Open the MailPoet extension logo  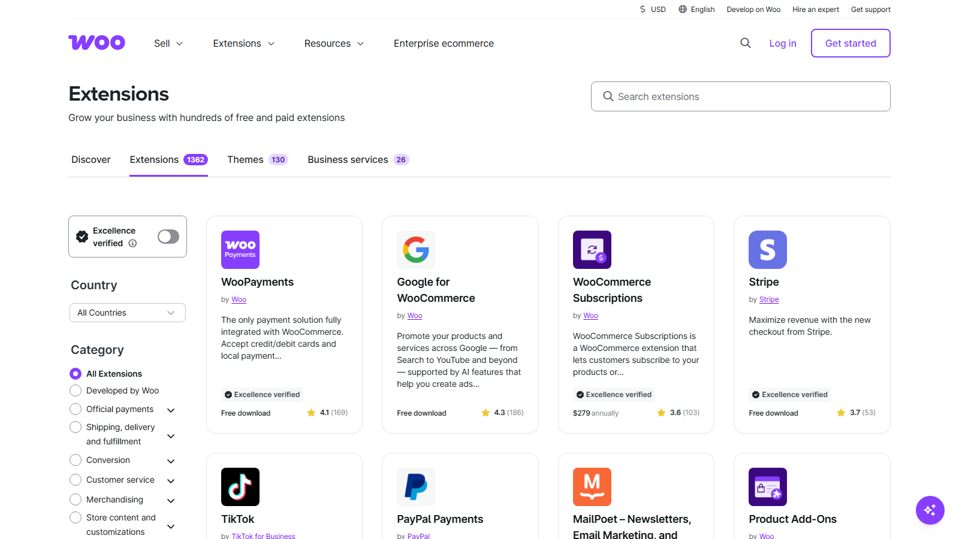coord(592,487)
